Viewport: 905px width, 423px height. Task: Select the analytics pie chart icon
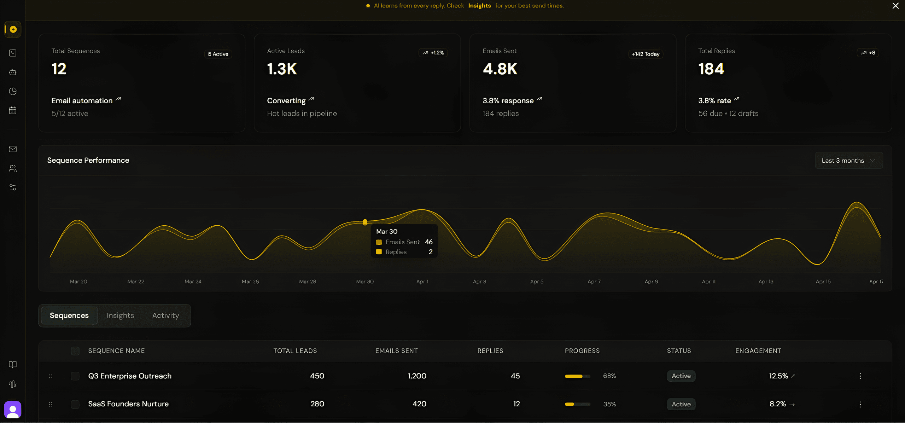(13, 91)
